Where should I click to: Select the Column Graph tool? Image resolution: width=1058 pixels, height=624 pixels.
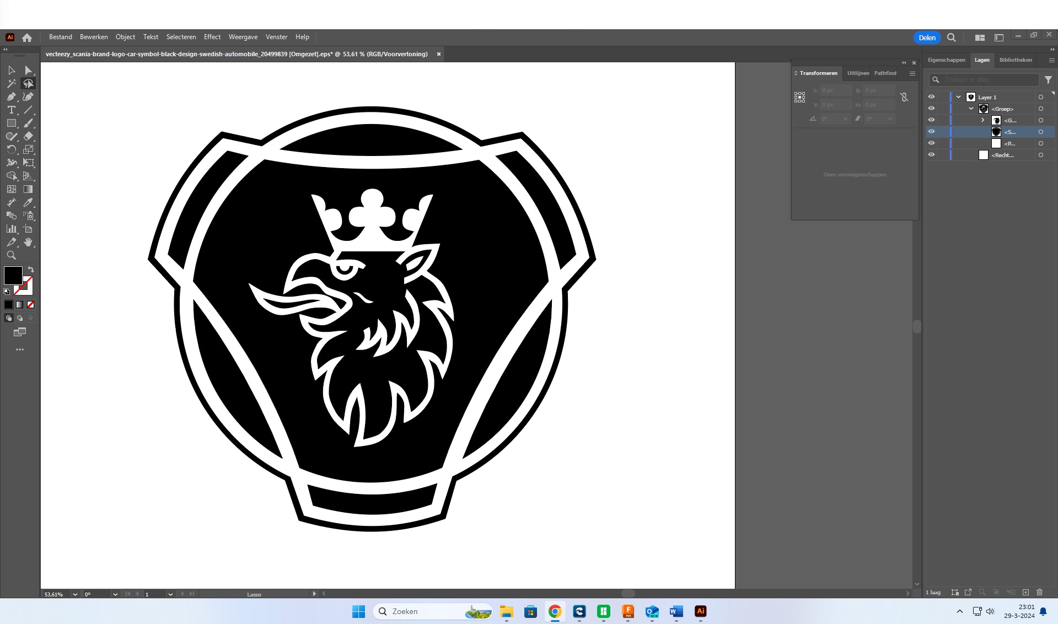click(12, 229)
